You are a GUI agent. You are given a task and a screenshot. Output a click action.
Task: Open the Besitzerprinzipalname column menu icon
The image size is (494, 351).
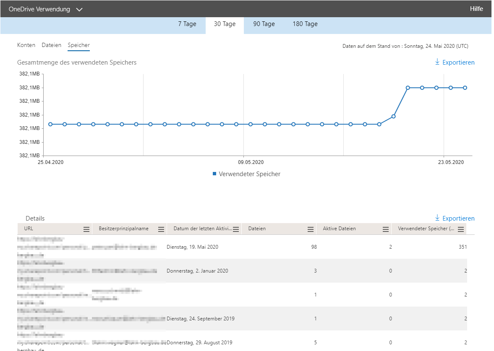click(x=161, y=229)
